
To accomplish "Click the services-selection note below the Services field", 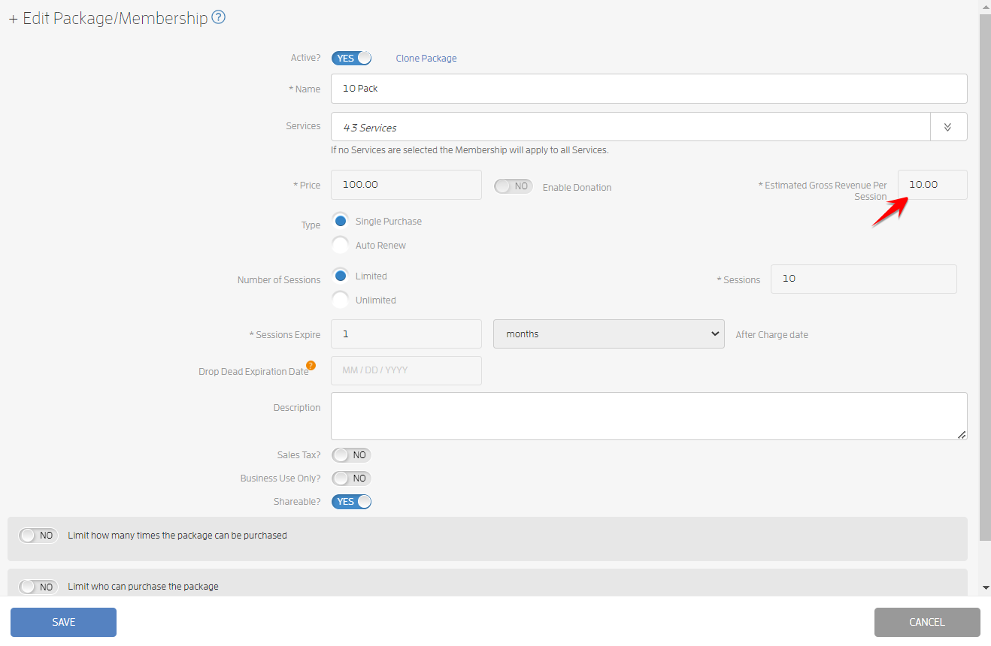I will point(470,149).
